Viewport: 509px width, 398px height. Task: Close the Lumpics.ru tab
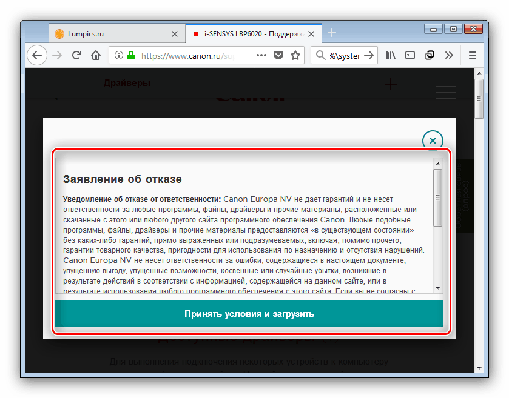pyautogui.click(x=175, y=34)
